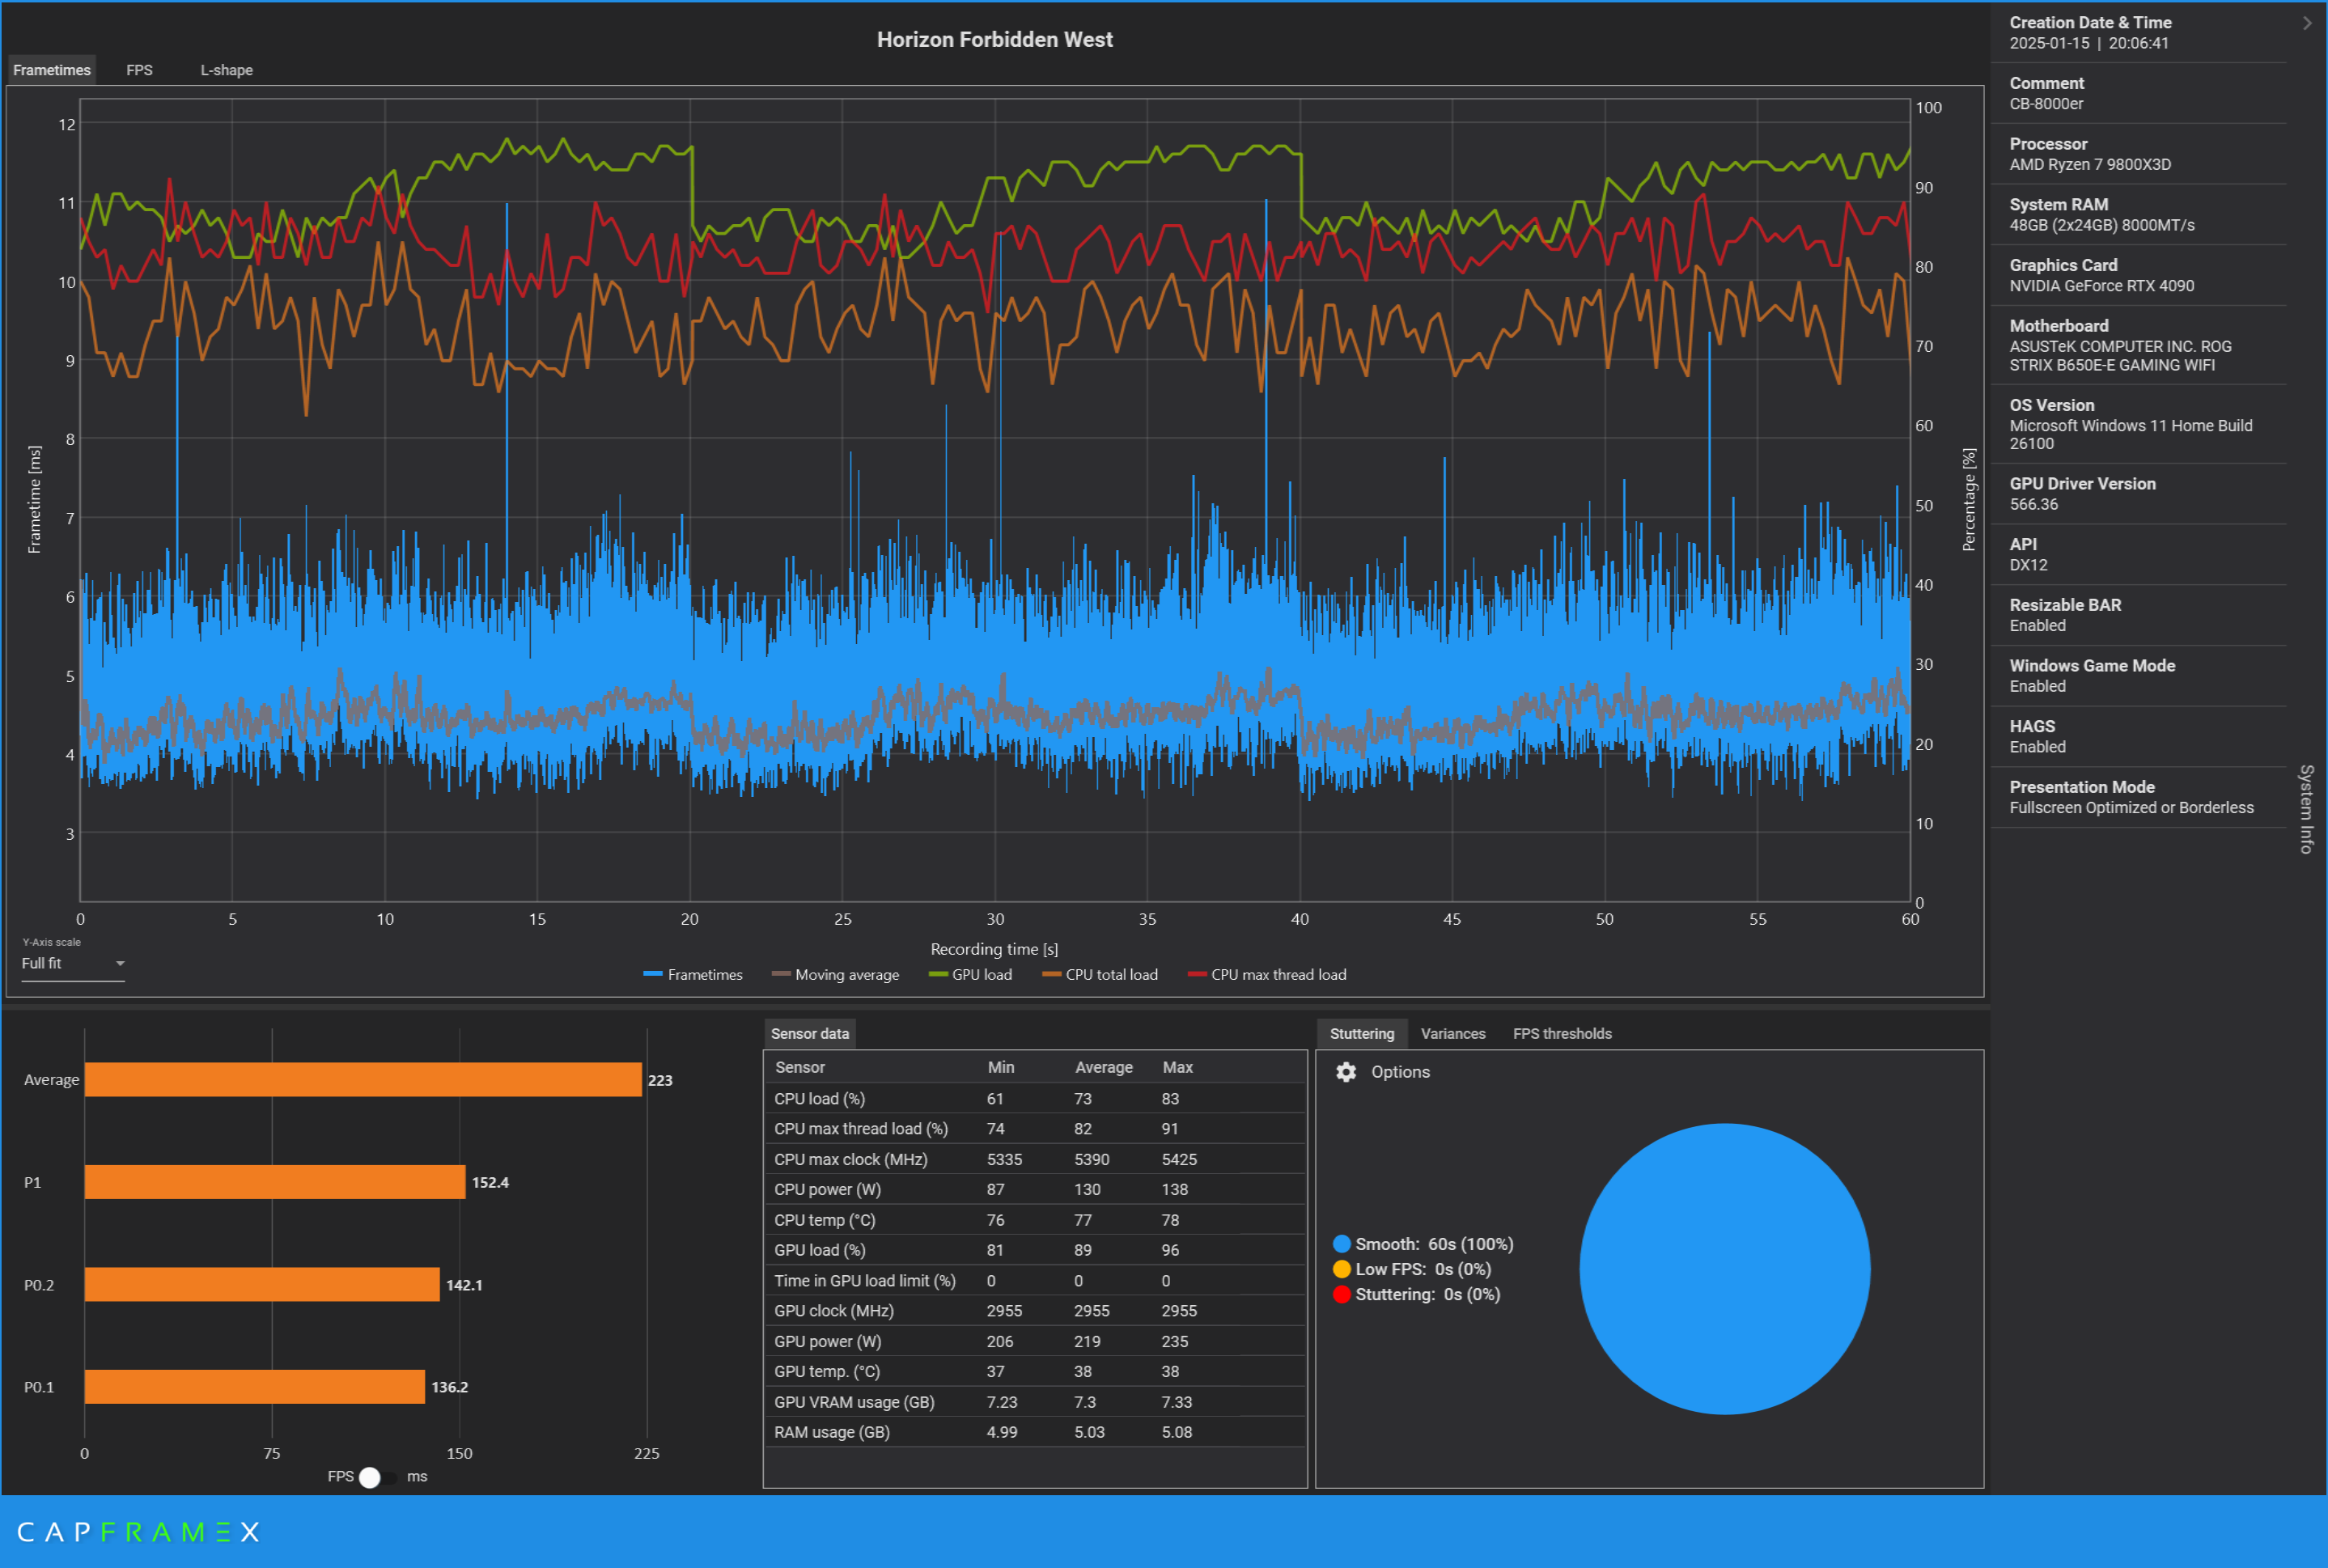The height and width of the screenshot is (1568, 2328).
Task: Select the GPU VRAM usage (GB) row
Action: pos(1035,1402)
